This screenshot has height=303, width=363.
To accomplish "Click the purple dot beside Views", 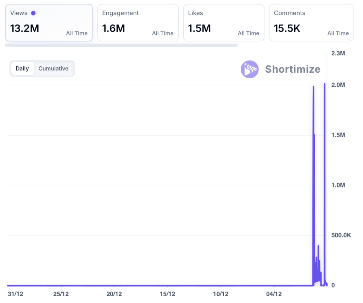I will pos(33,13).
